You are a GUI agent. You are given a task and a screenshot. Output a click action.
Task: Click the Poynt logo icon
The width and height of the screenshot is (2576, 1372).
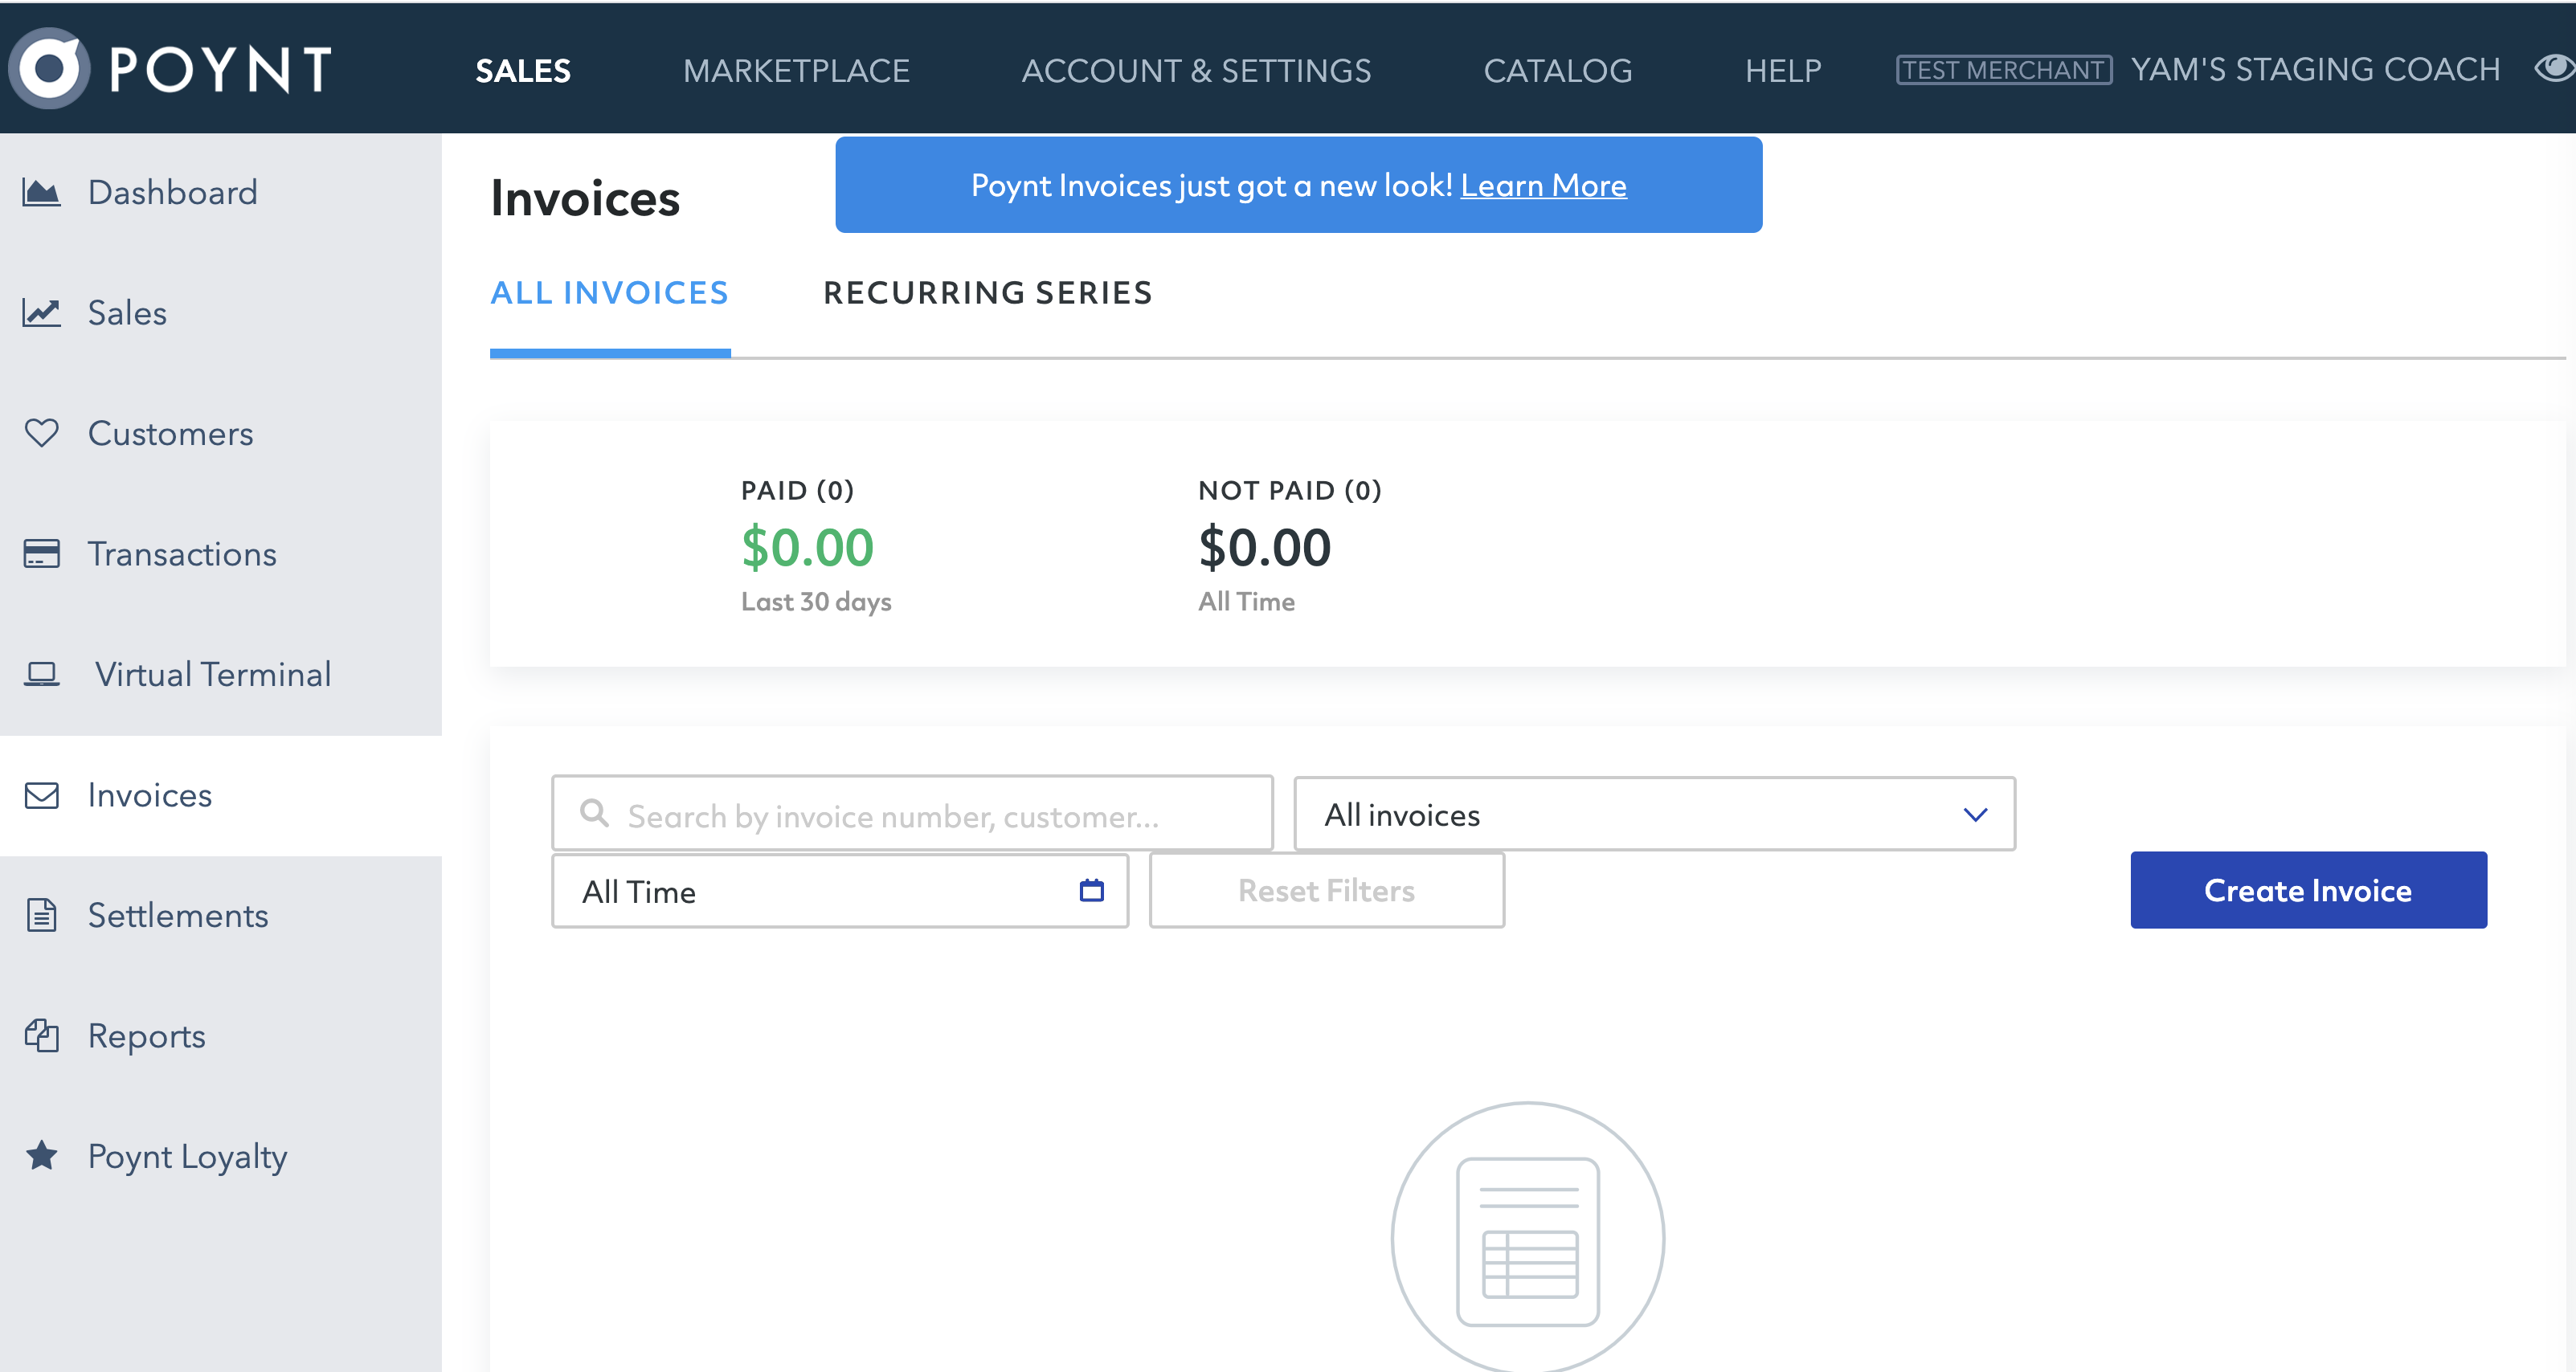(x=49, y=68)
